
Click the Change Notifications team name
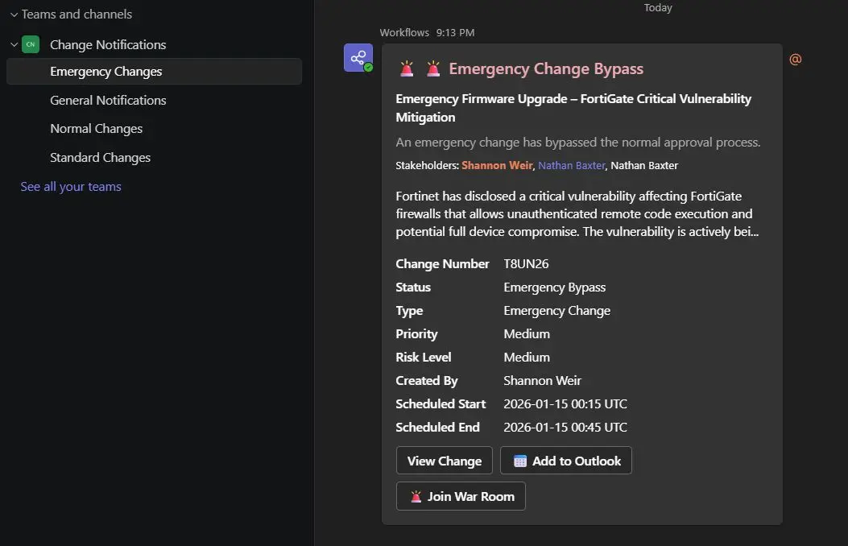click(108, 45)
